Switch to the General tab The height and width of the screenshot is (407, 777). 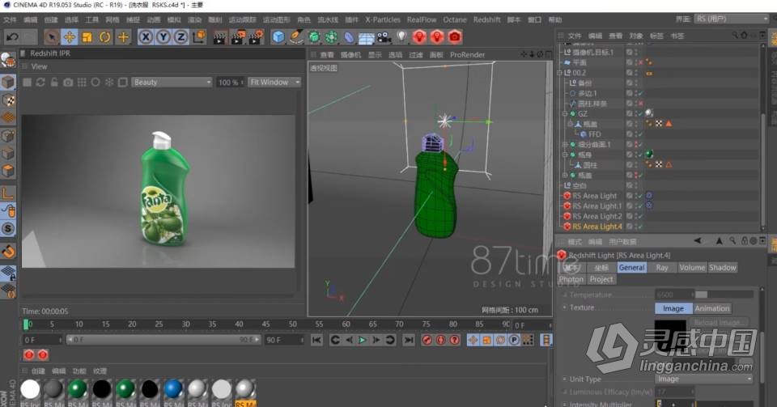[x=632, y=267]
